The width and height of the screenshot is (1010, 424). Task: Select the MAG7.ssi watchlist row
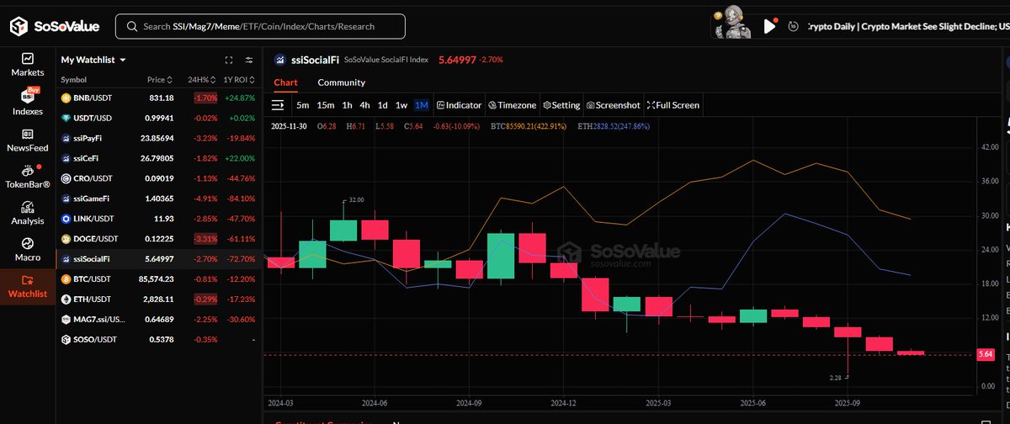157,320
